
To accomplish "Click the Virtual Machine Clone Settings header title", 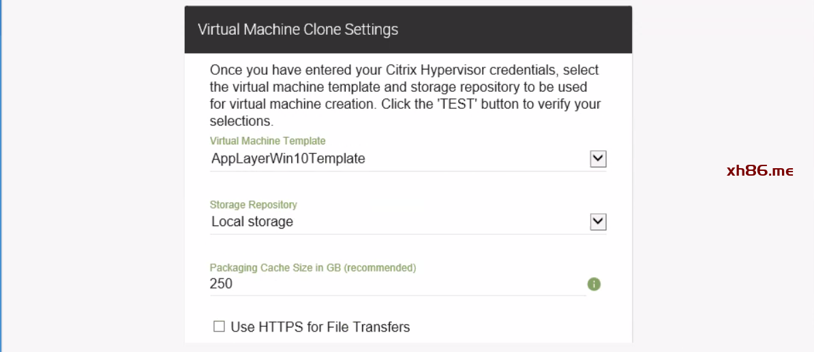I will coord(298,30).
